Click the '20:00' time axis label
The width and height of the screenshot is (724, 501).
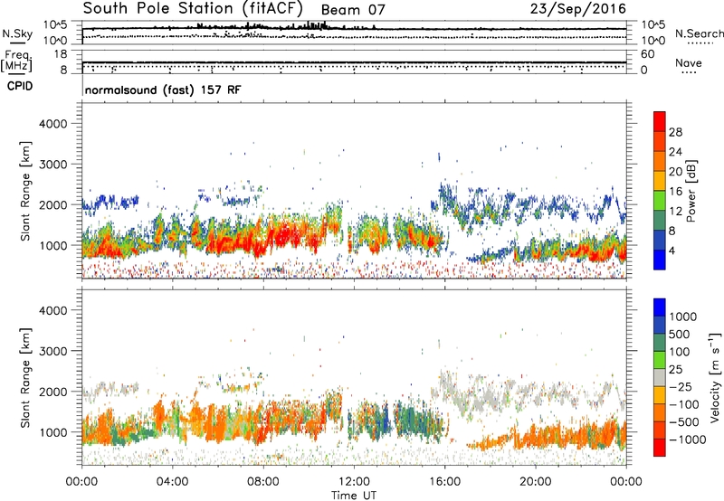click(x=535, y=482)
